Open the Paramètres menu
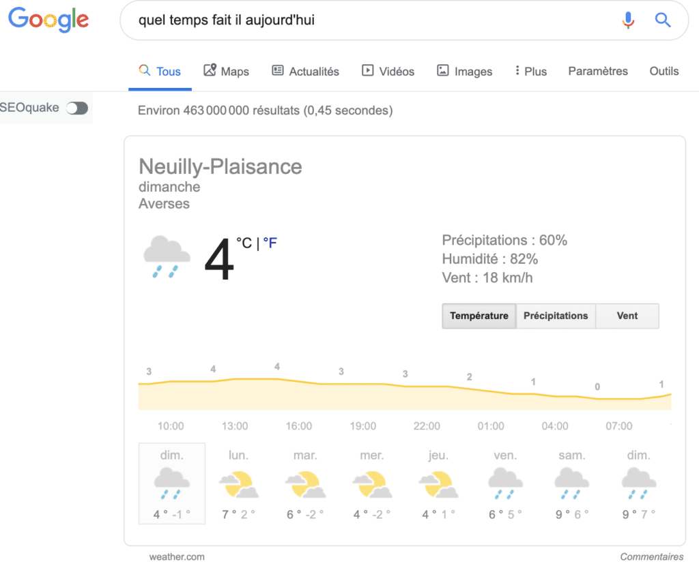 [598, 71]
